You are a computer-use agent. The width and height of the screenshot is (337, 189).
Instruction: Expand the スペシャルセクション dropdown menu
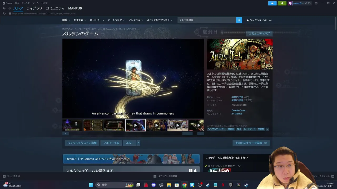click(160, 20)
